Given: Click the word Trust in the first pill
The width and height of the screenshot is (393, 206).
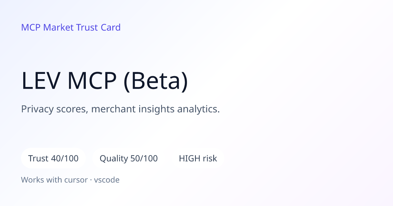Looking at the screenshot, I should [x=38, y=158].
